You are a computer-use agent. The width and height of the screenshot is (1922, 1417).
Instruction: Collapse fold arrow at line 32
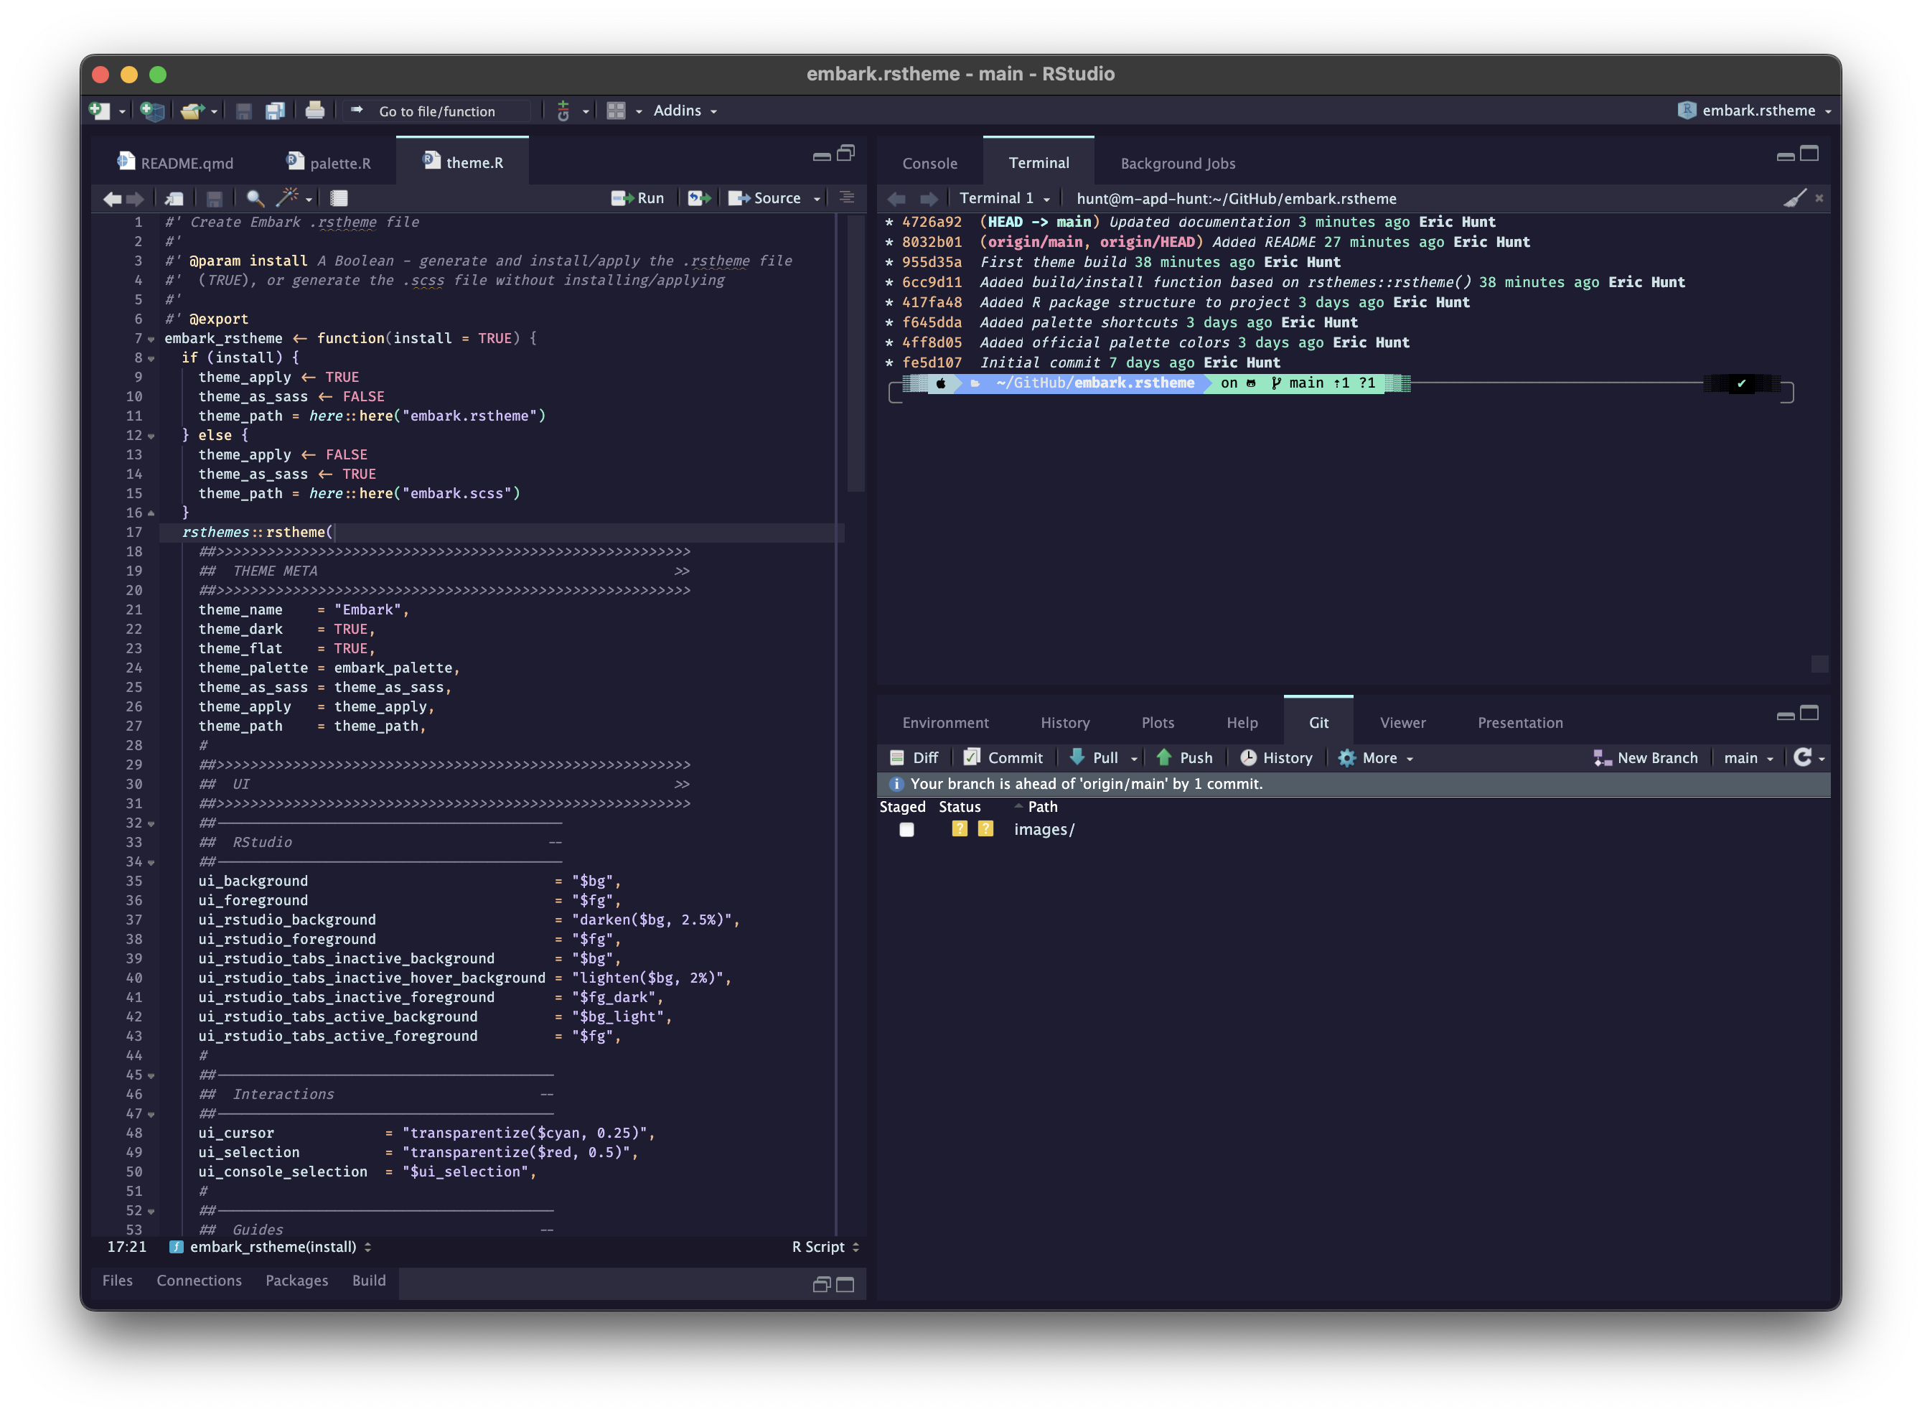click(151, 823)
